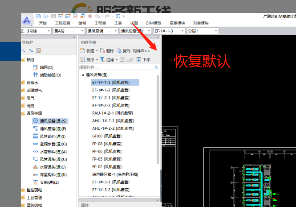The height and width of the screenshot is (207, 296).
Task: Collapse the 通风设备(通) group in component list
Action: pos(82,75)
